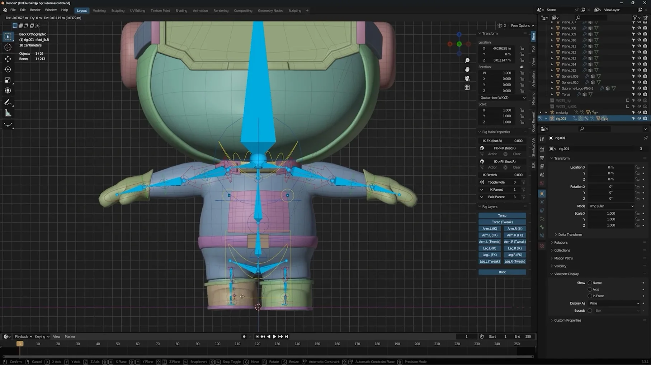The height and width of the screenshot is (365, 651).
Task: Enable the In Front checkbox
Action: [x=590, y=296]
